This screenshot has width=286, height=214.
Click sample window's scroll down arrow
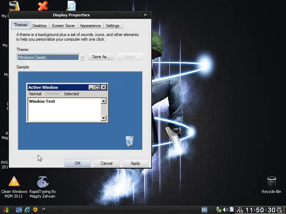pos(104,118)
